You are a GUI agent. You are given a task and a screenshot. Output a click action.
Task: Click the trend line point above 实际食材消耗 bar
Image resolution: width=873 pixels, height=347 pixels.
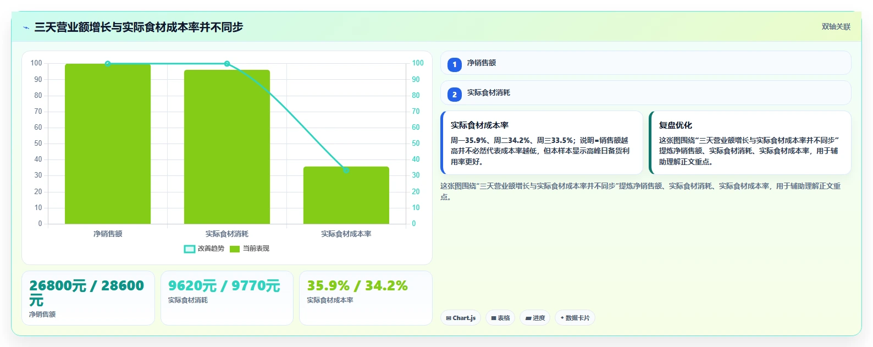(x=227, y=64)
